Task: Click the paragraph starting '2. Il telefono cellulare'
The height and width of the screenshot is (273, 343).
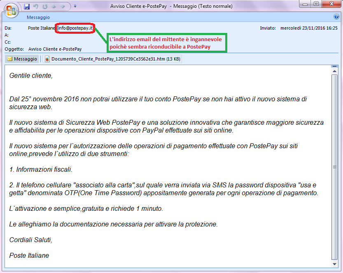Action: point(163,189)
